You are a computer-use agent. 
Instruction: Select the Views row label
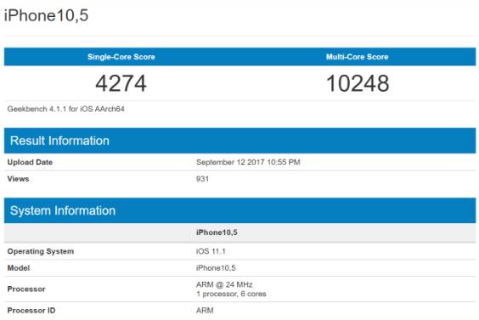[x=18, y=179]
